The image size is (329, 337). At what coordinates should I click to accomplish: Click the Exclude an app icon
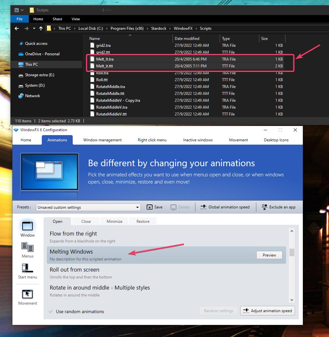264,207
